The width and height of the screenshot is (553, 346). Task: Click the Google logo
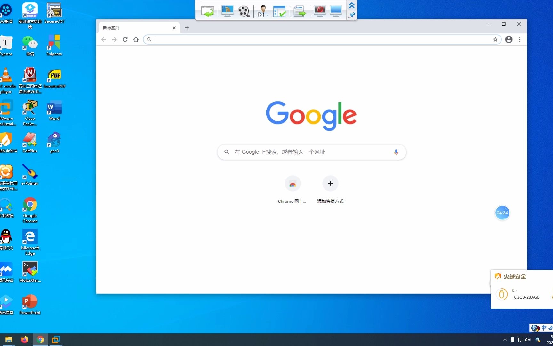(311, 115)
